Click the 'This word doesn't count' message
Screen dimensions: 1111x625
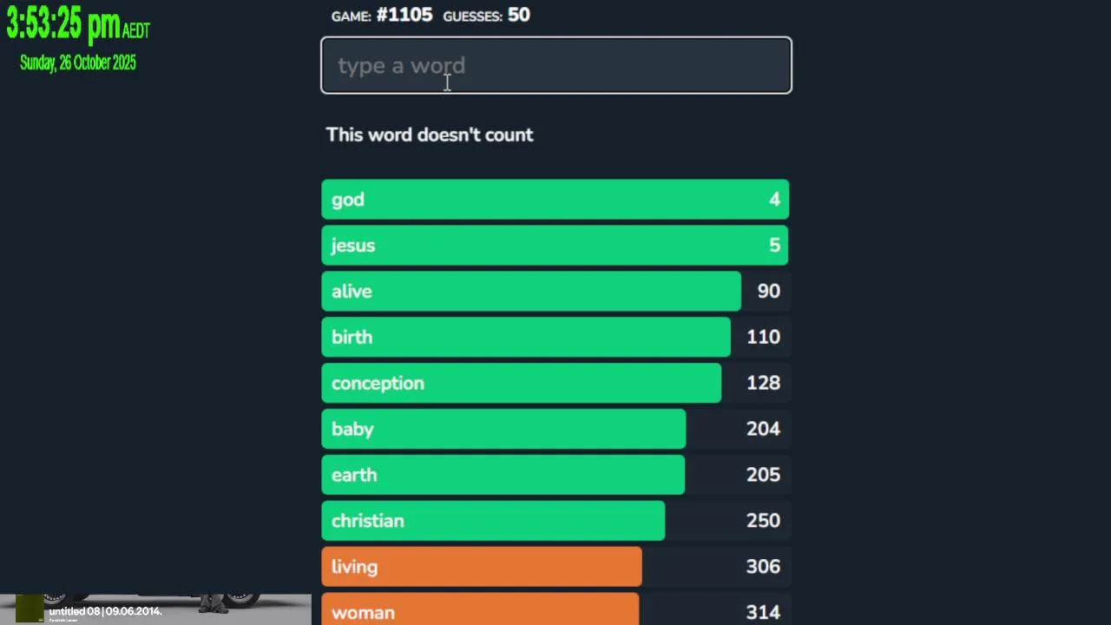[430, 135]
